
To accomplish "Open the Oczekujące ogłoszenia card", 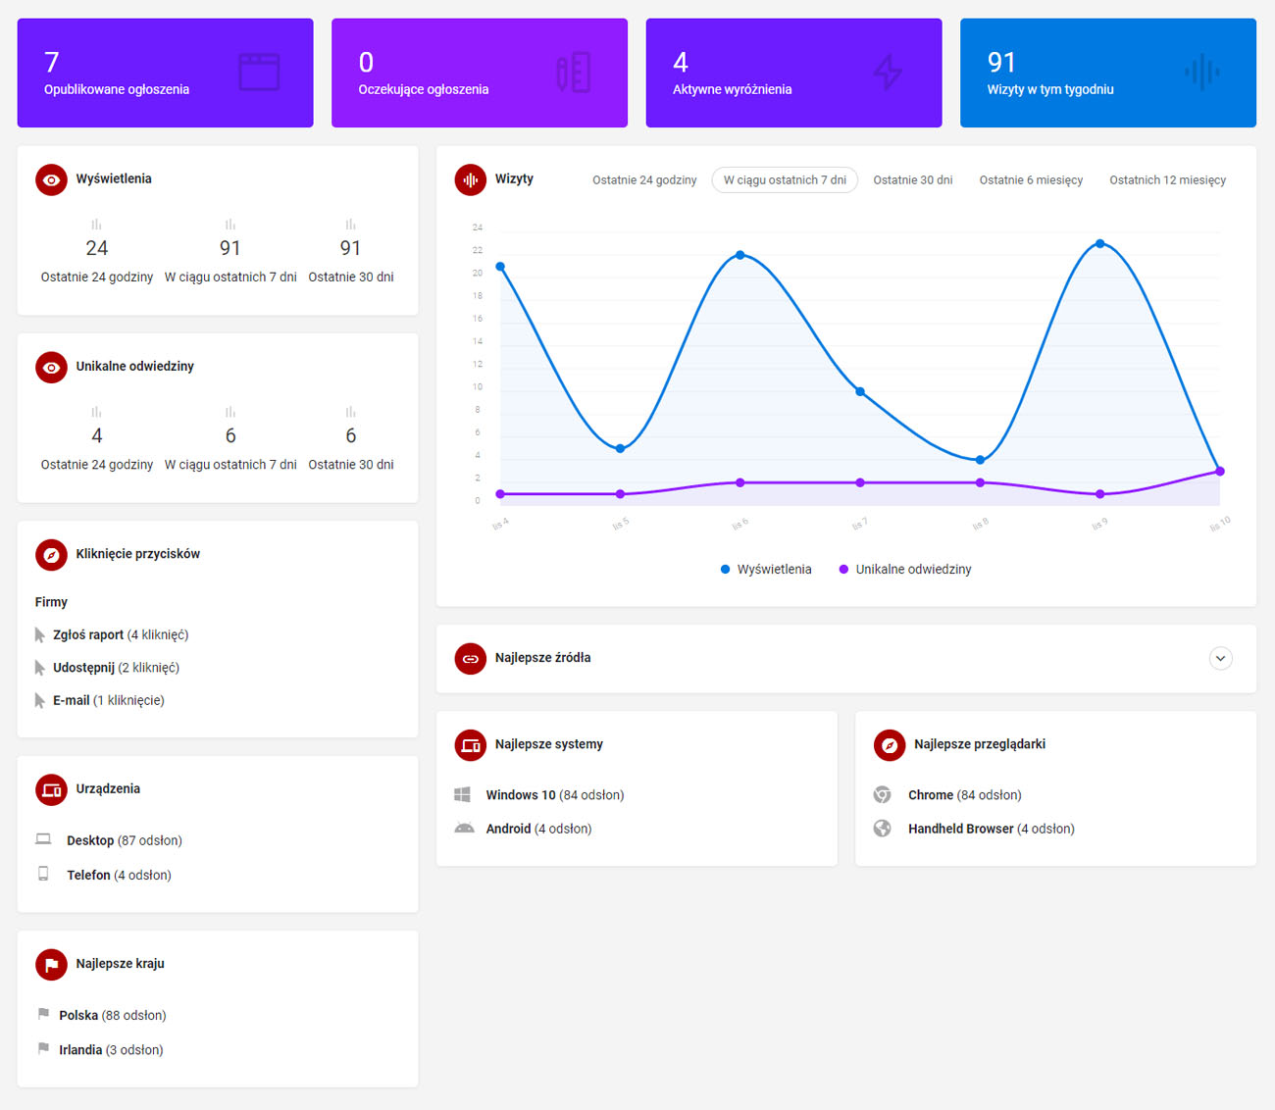I will [480, 73].
